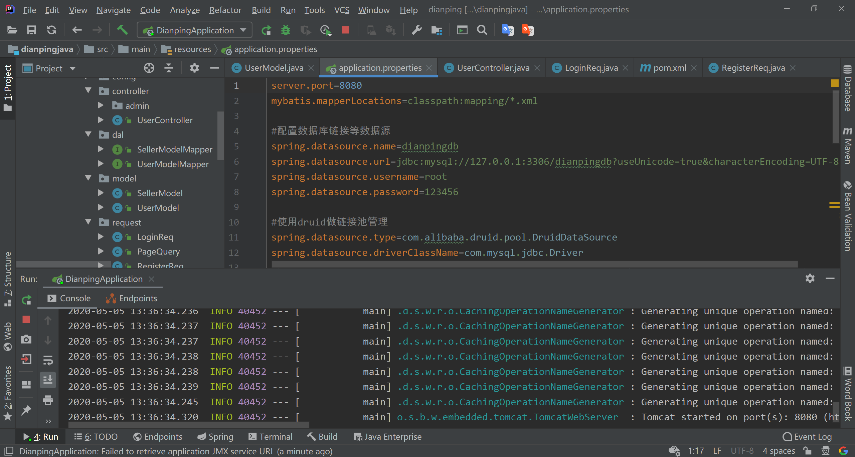Open the Analyze menu
The height and width of the screenshot is (457, 855).
(x=185, y=10)
